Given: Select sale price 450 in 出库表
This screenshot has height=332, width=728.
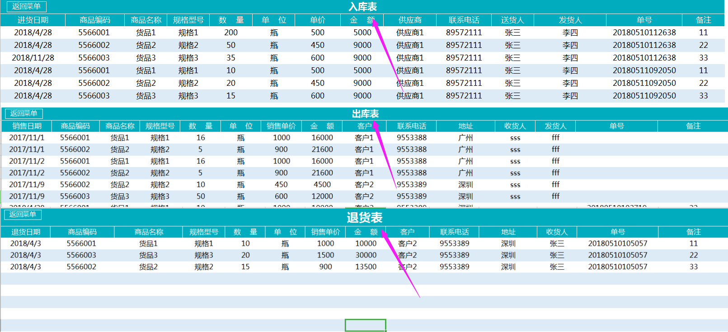Looking at the screenshot, I should tap(281, 185).
